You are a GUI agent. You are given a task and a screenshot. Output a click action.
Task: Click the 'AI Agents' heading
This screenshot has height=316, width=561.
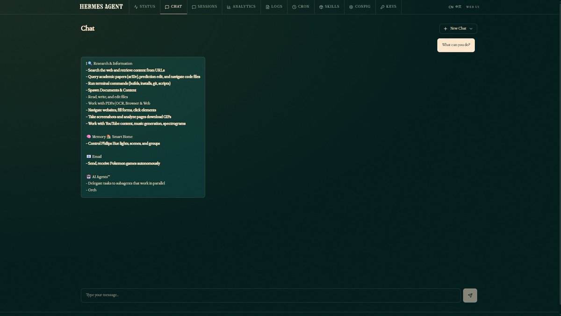98,177
